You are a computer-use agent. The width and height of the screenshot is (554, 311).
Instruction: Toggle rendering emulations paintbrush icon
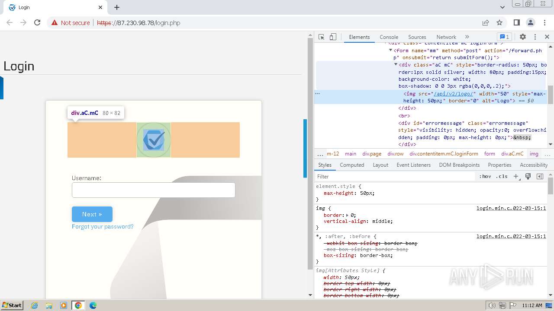528,177
